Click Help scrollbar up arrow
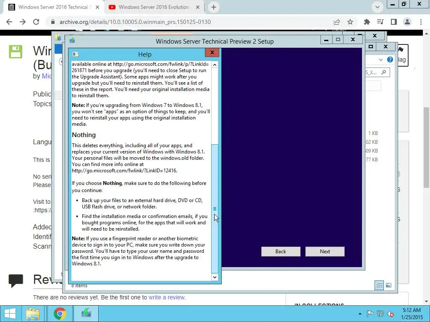Image resolution: width=430 pixels, height=322 pixels. pos(215,65)
